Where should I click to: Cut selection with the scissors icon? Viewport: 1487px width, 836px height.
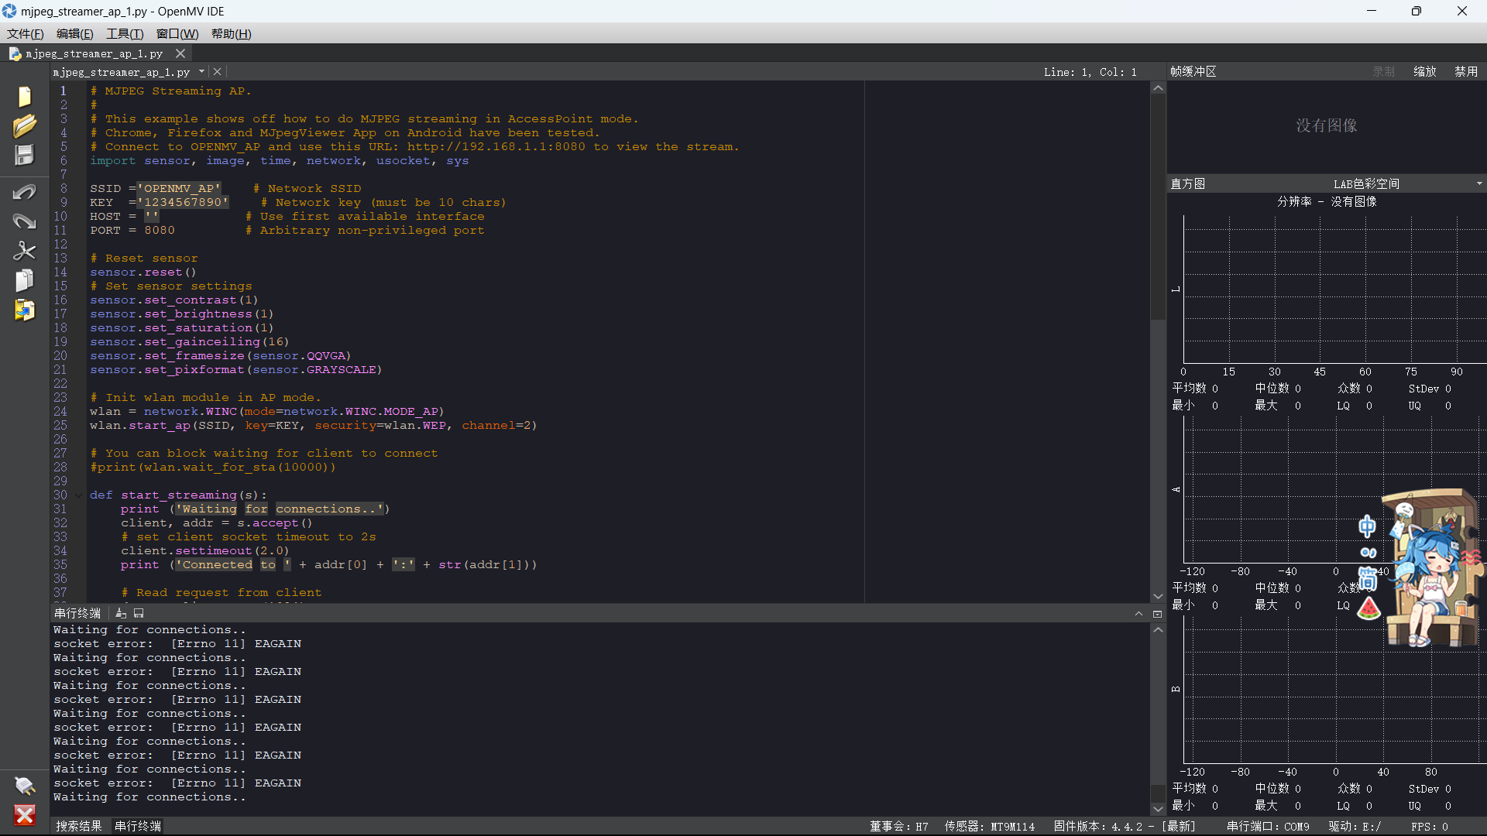pyautogui.click(x=25, y=251)
